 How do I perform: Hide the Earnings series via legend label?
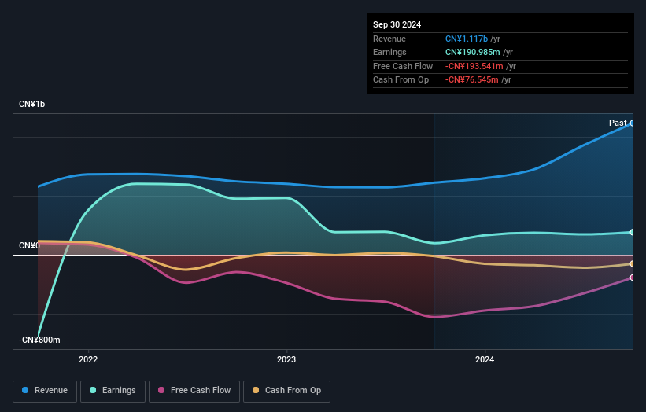coord(118,390)
